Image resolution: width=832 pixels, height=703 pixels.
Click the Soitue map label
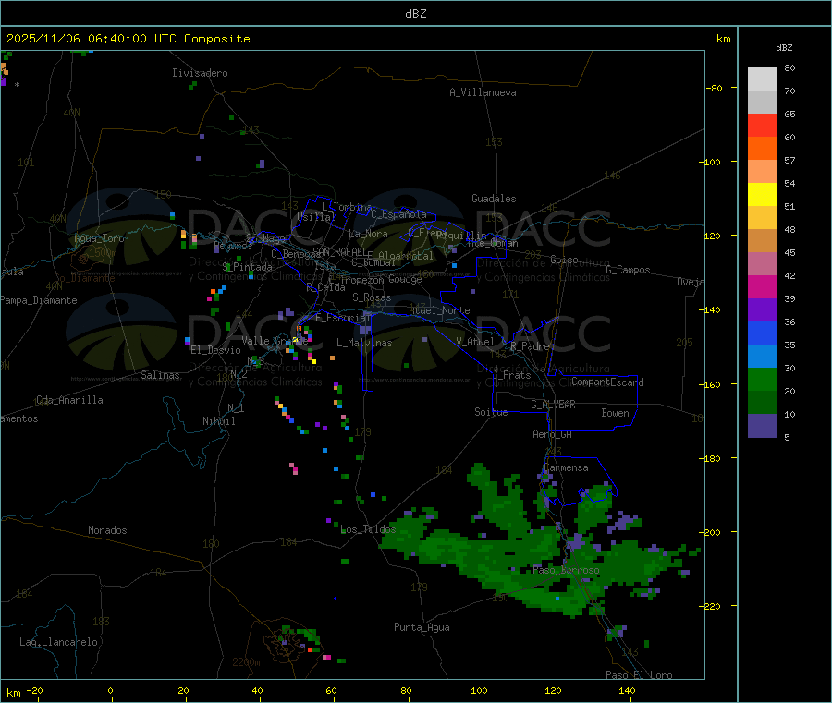coord(491,412)
